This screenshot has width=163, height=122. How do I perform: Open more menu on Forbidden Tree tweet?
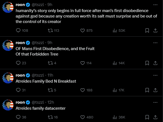(x=155, y=43)
